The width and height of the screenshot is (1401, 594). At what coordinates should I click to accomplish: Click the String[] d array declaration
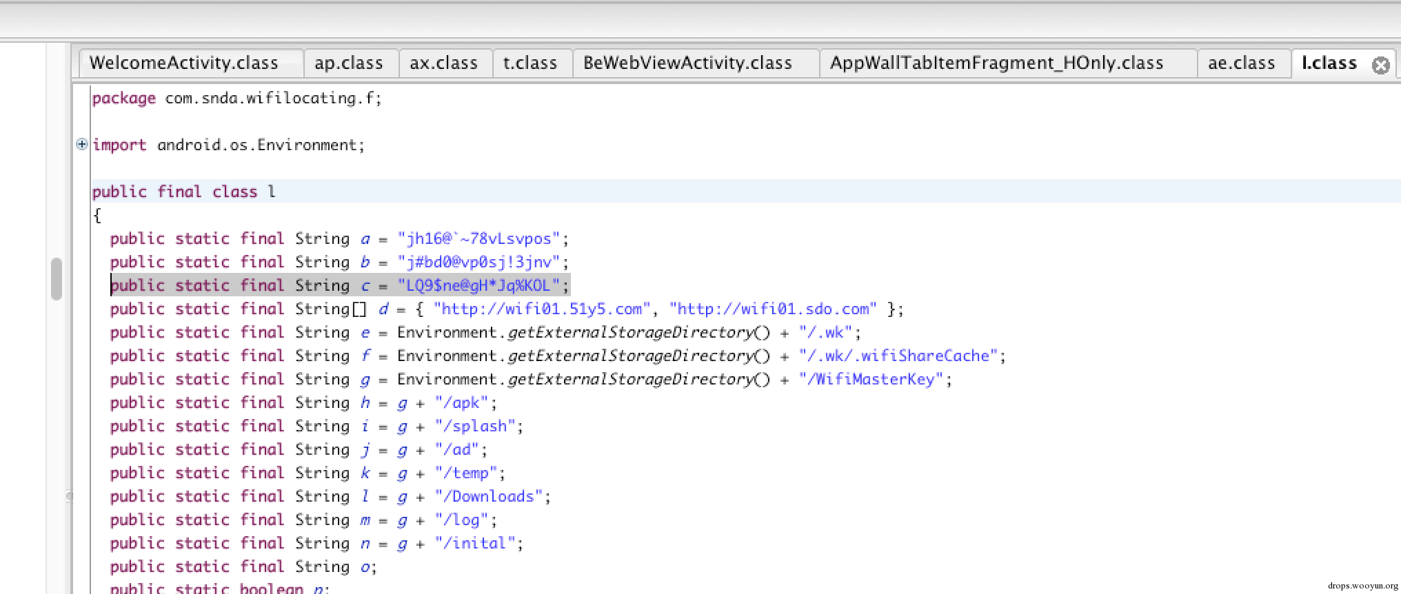click(507, 309)
